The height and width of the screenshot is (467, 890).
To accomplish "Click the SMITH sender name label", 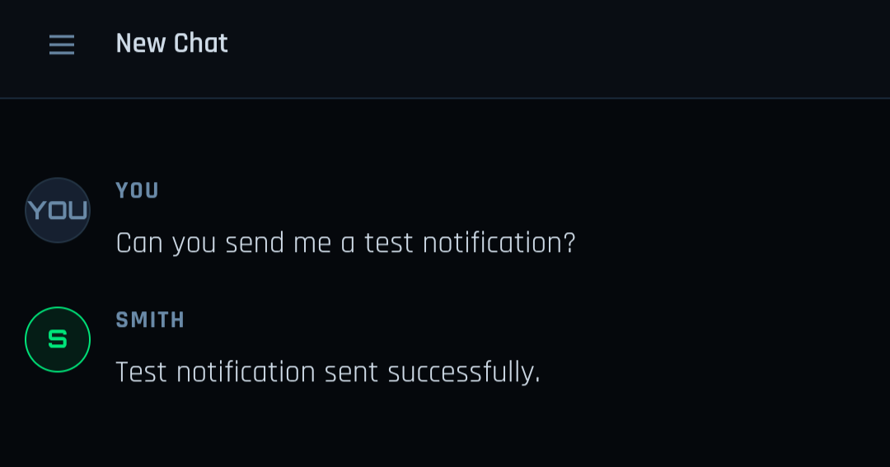I will pos(150,320).
